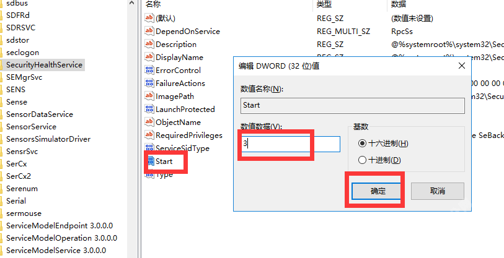Select the SensorDataService tree key
The height and width of the screenshot is (258, 504).
[39, 114]
